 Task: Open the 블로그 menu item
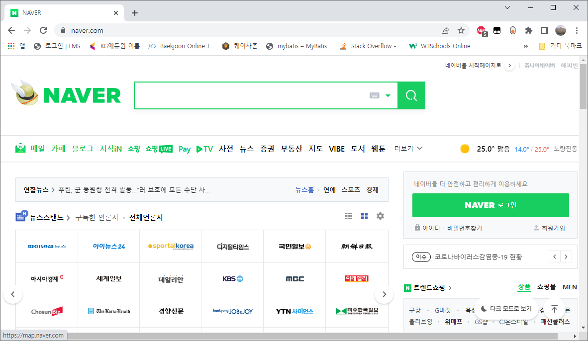coord(83,149)
